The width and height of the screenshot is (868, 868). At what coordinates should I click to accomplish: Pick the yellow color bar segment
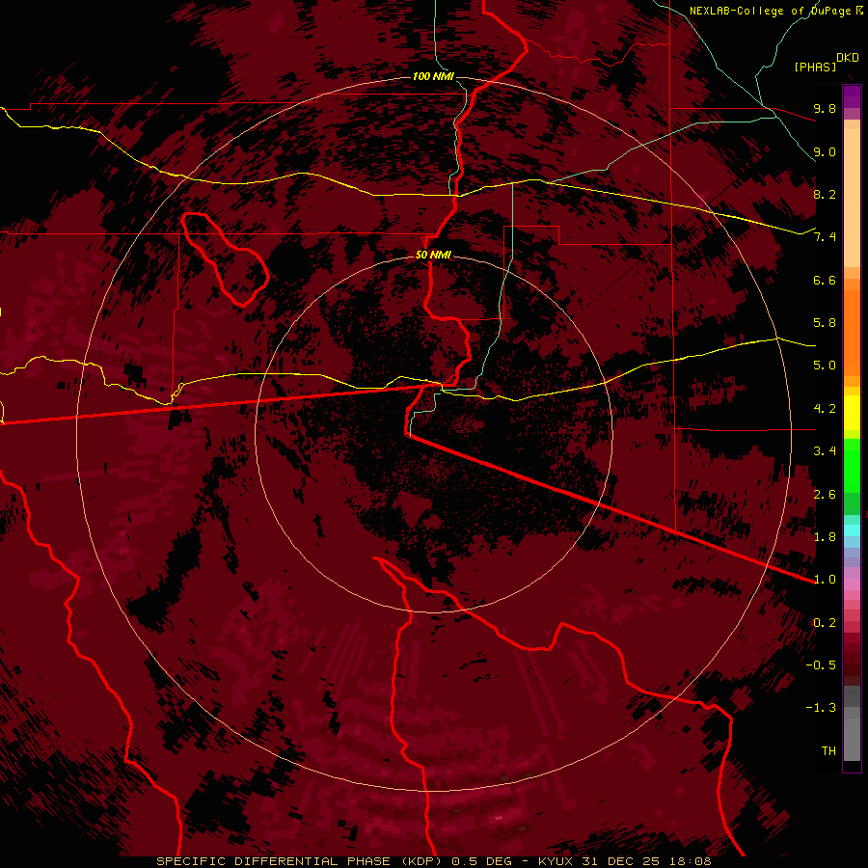click(852, 413)
